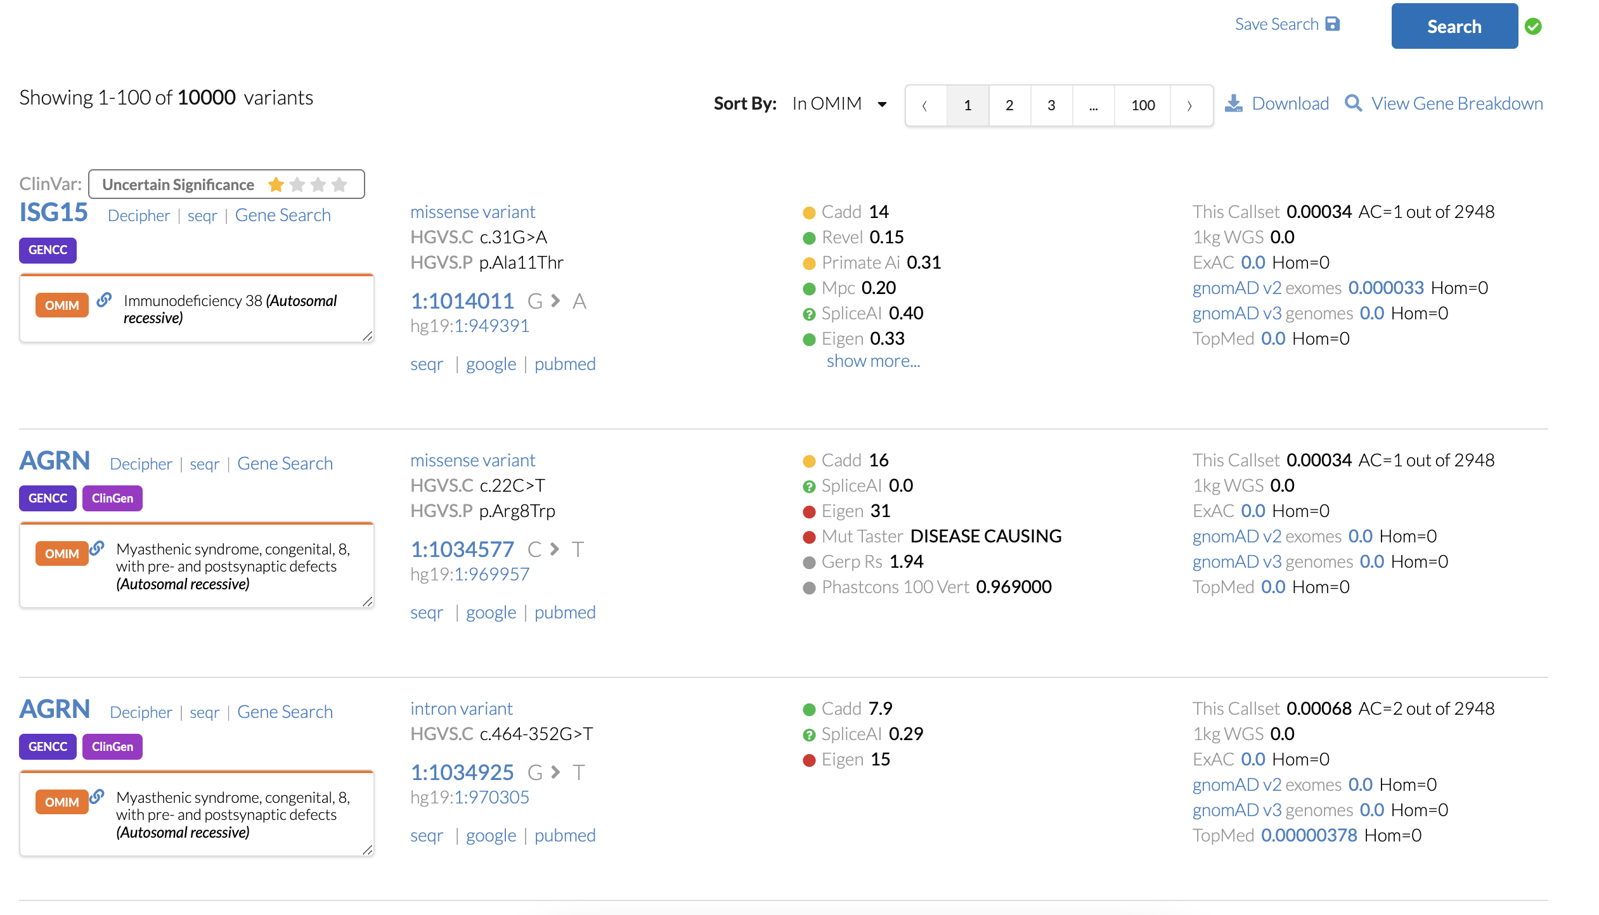Screen dimensions: 1599x915
Task: Expand show more predictions for ISG15
Action: click(x=873, y=361)
